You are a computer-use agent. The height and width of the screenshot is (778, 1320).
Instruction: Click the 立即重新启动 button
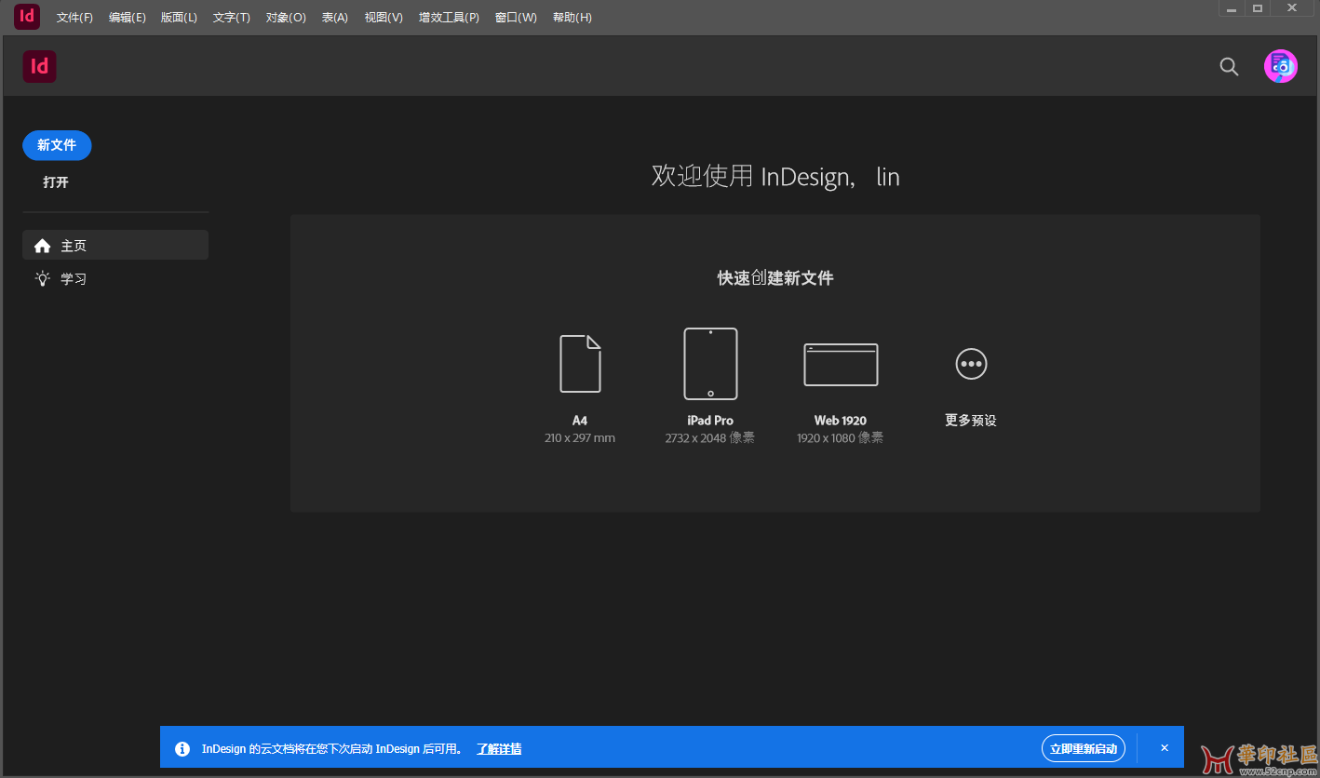coord(1084,748)
